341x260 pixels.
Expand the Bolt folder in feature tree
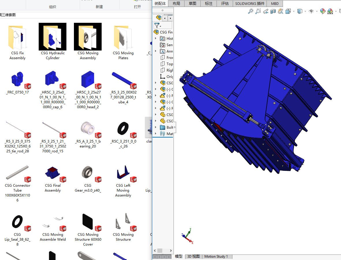click(156, 127)
